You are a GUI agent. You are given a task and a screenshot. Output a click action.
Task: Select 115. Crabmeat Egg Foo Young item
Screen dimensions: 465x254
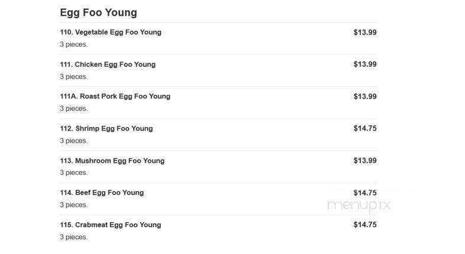110,225
